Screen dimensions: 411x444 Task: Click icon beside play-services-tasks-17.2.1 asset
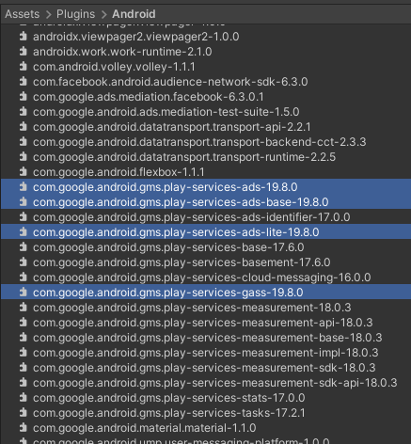click(24, 413)
